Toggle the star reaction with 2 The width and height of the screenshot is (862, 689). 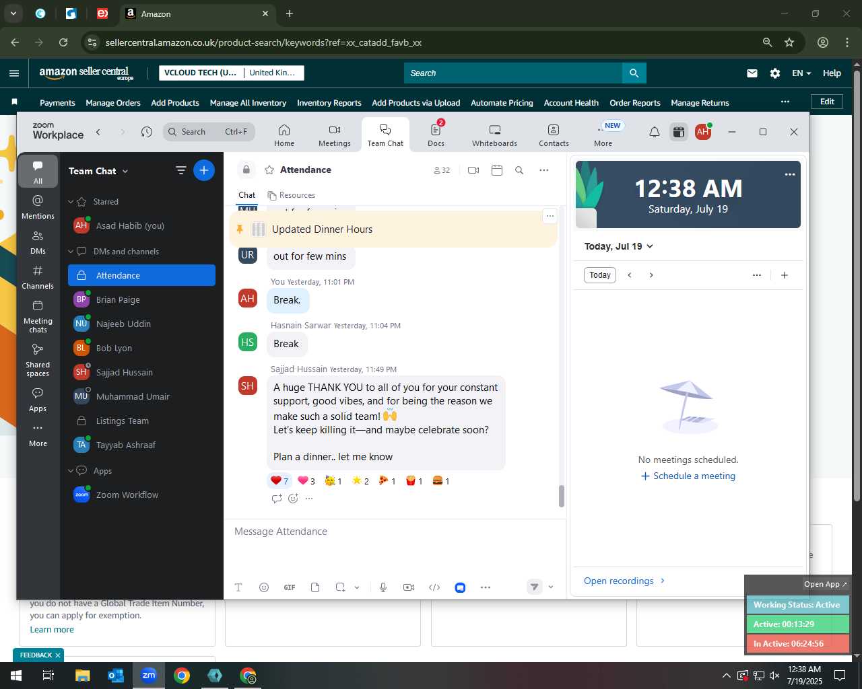click(x=360, y=480)
